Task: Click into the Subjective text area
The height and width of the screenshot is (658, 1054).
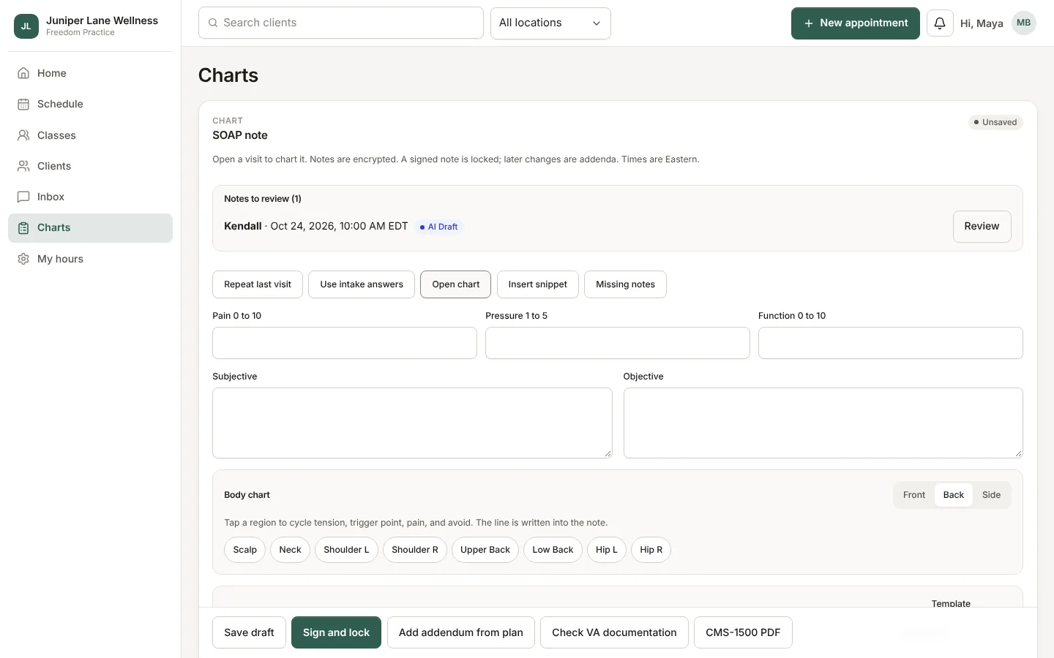Action: tap(412, 423)
